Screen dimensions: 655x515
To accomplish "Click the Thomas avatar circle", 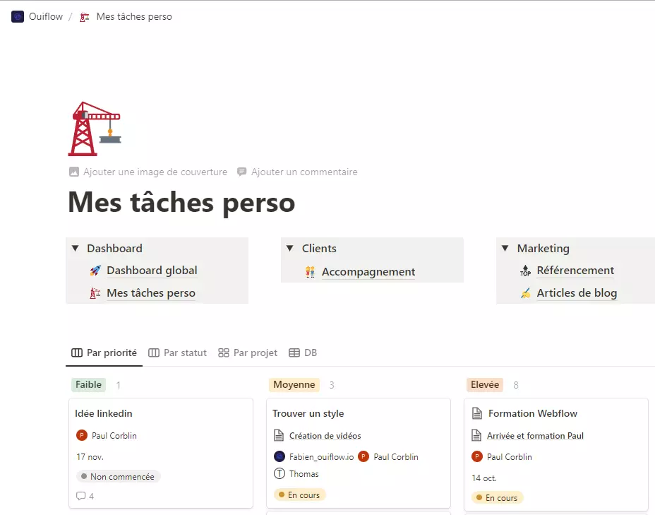I will [280, 474].
